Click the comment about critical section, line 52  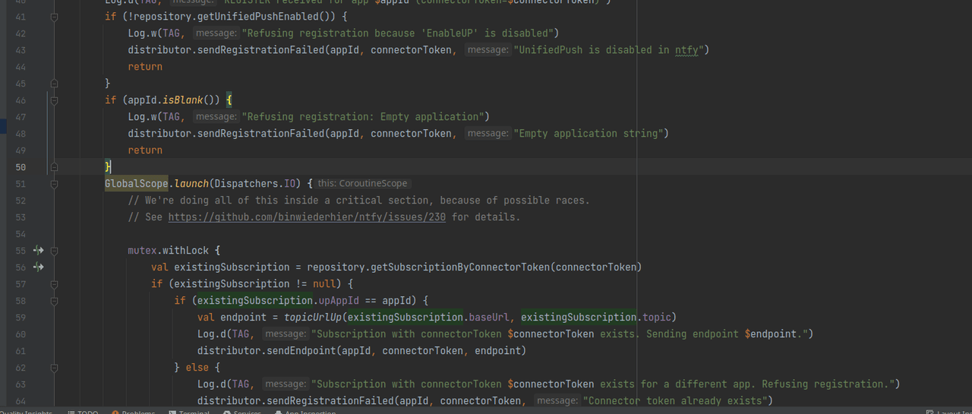pyautogui.click(x=358, y=200)
